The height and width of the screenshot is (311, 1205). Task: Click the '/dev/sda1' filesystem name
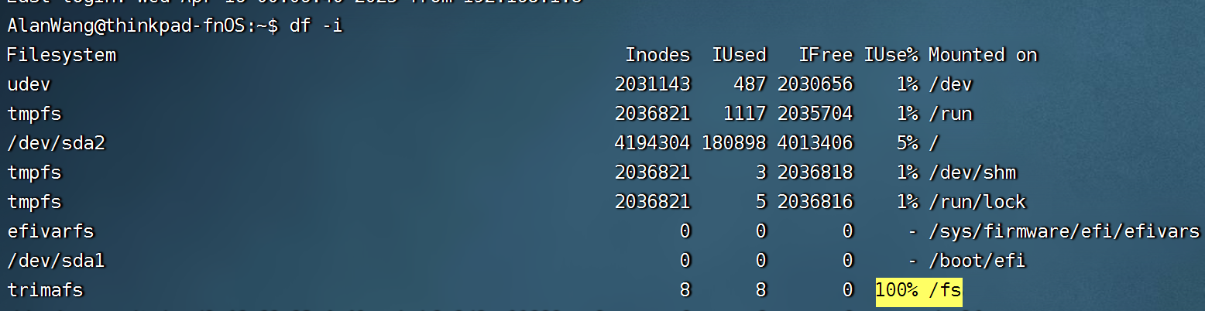click(x=56, y=261)
